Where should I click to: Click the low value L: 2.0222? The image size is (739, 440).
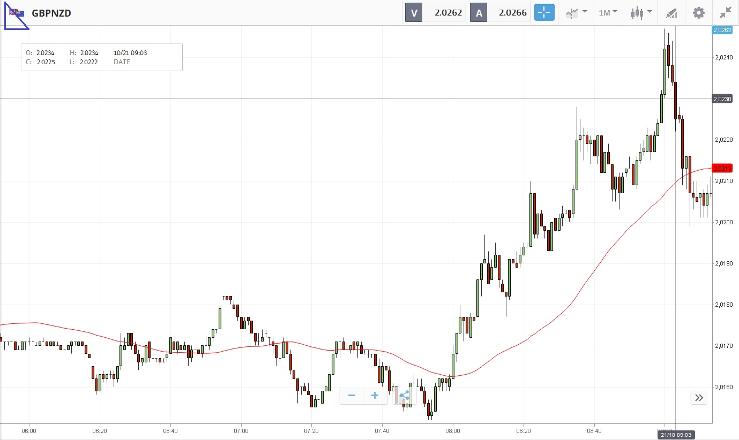click(x=84, y=62)
